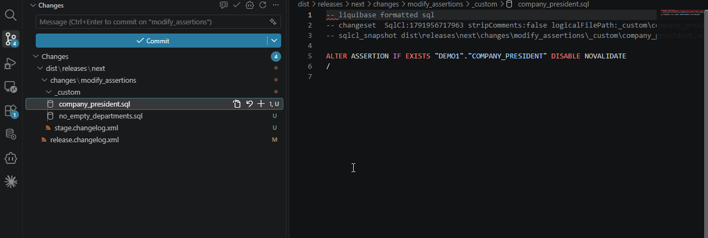Click the Commit button
Screen dimensions: 708x238
(152, 41)
